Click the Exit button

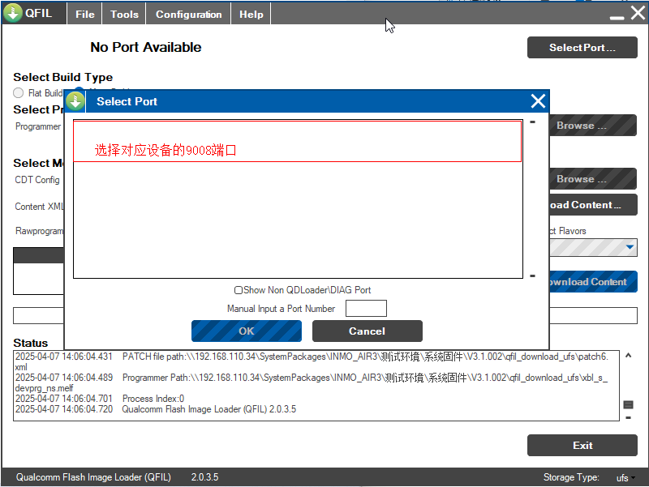click(x=582, y=446)
